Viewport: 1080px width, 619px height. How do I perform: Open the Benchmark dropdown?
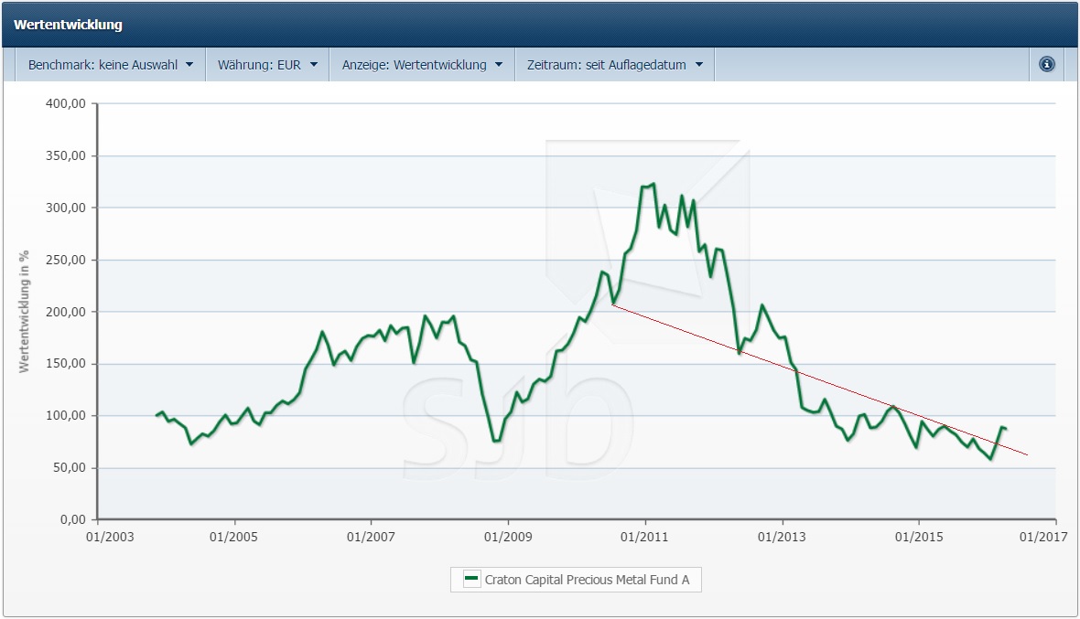click(111, 65)
